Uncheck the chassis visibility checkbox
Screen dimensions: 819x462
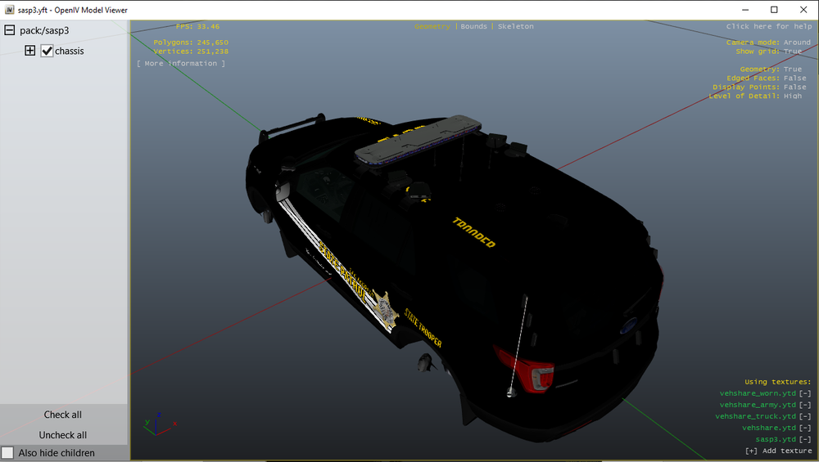tap(47, 51)
